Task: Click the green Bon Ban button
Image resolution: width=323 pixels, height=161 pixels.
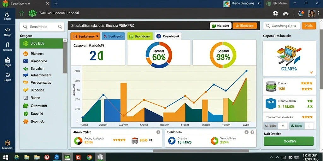Action: click(289, 141)
